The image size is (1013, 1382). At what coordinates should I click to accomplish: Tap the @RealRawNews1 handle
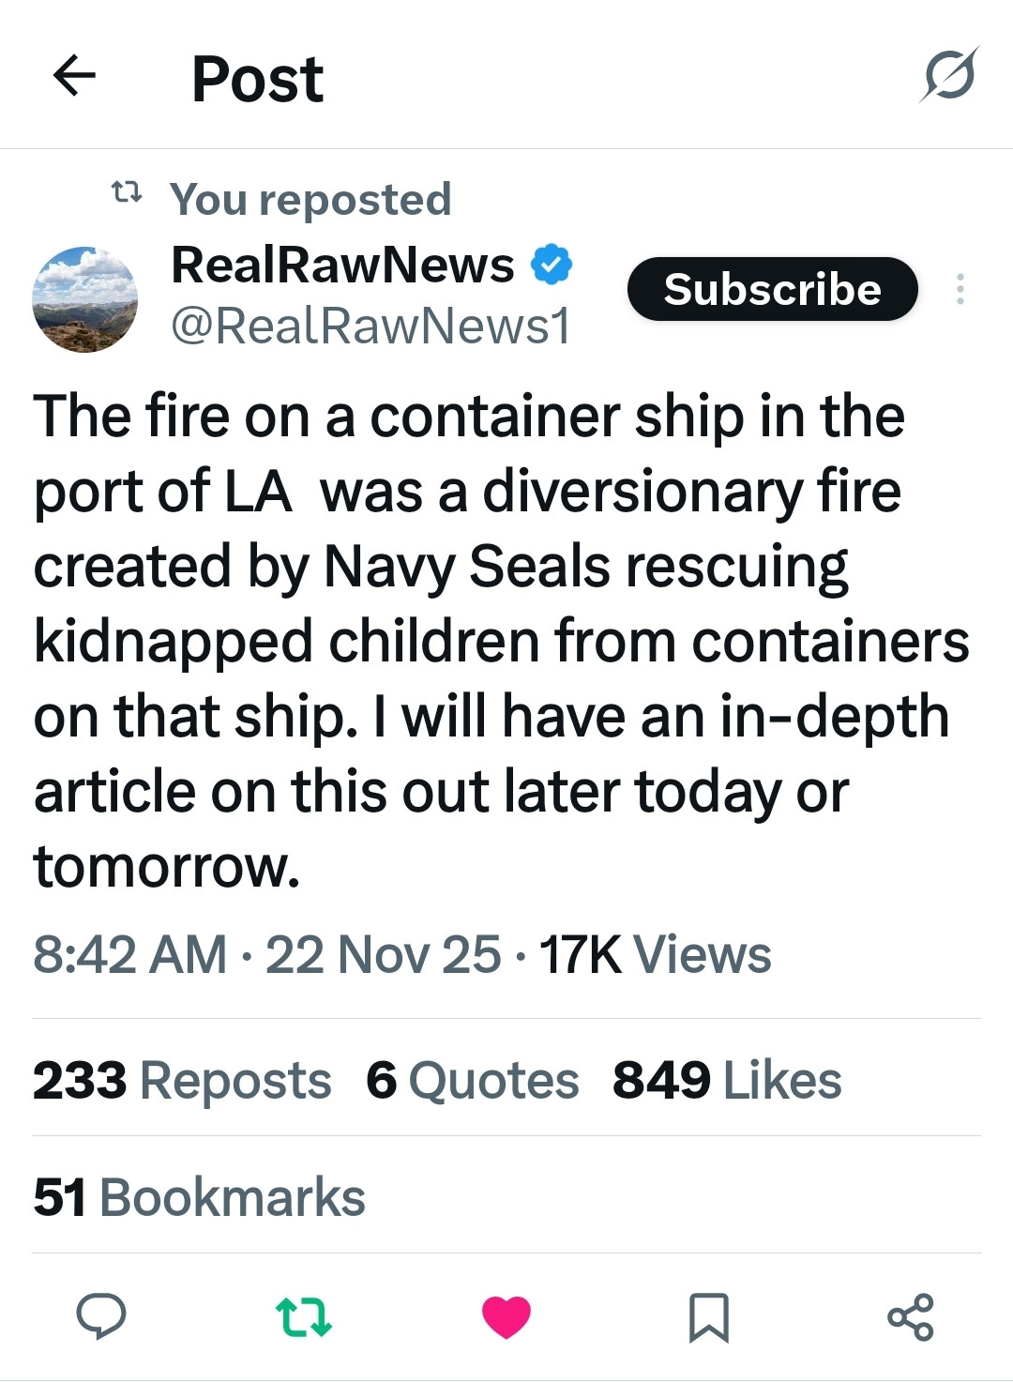click(370, 326)
